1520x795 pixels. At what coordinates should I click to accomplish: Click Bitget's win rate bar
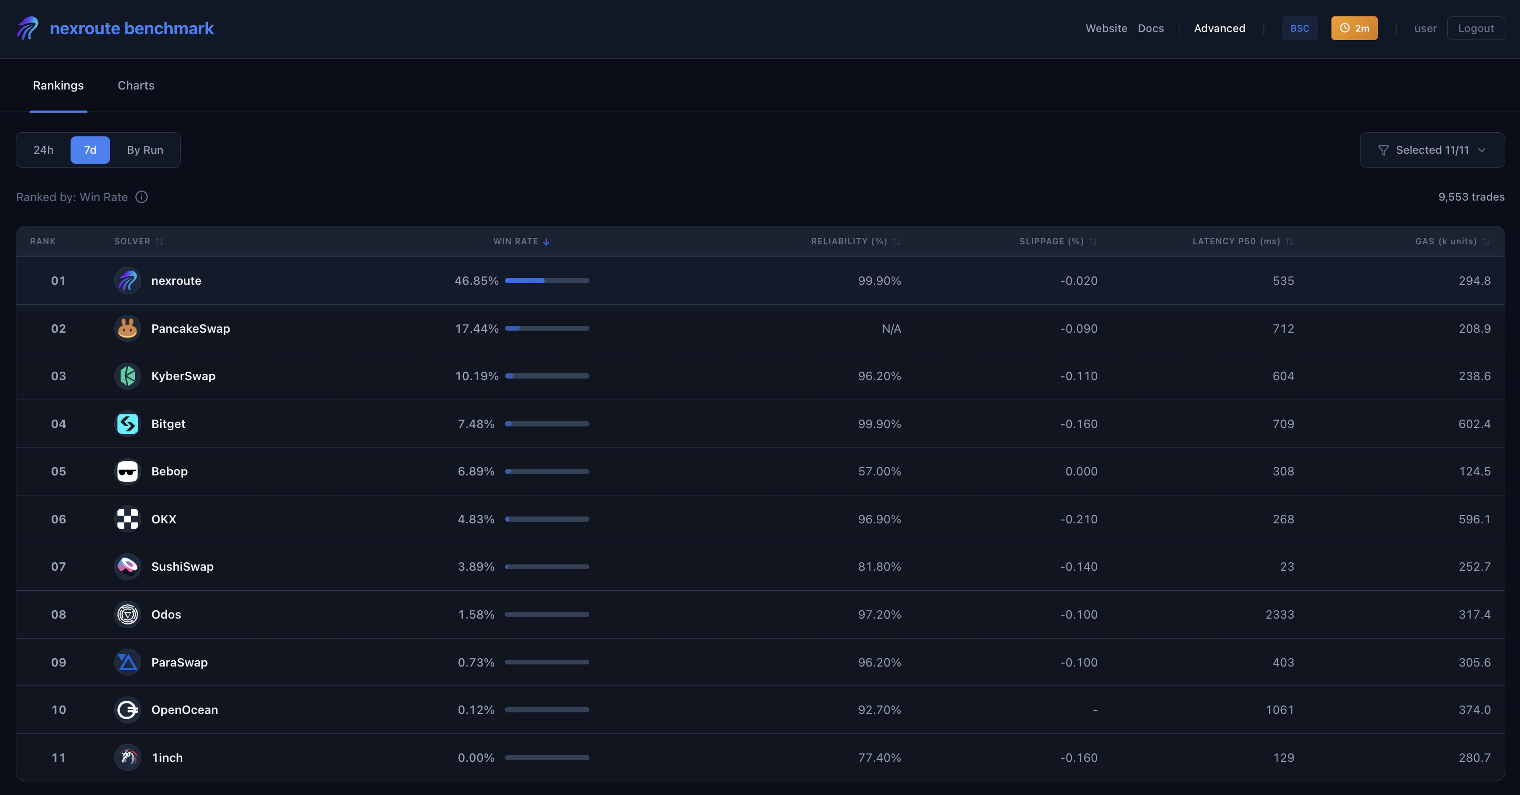547,424
